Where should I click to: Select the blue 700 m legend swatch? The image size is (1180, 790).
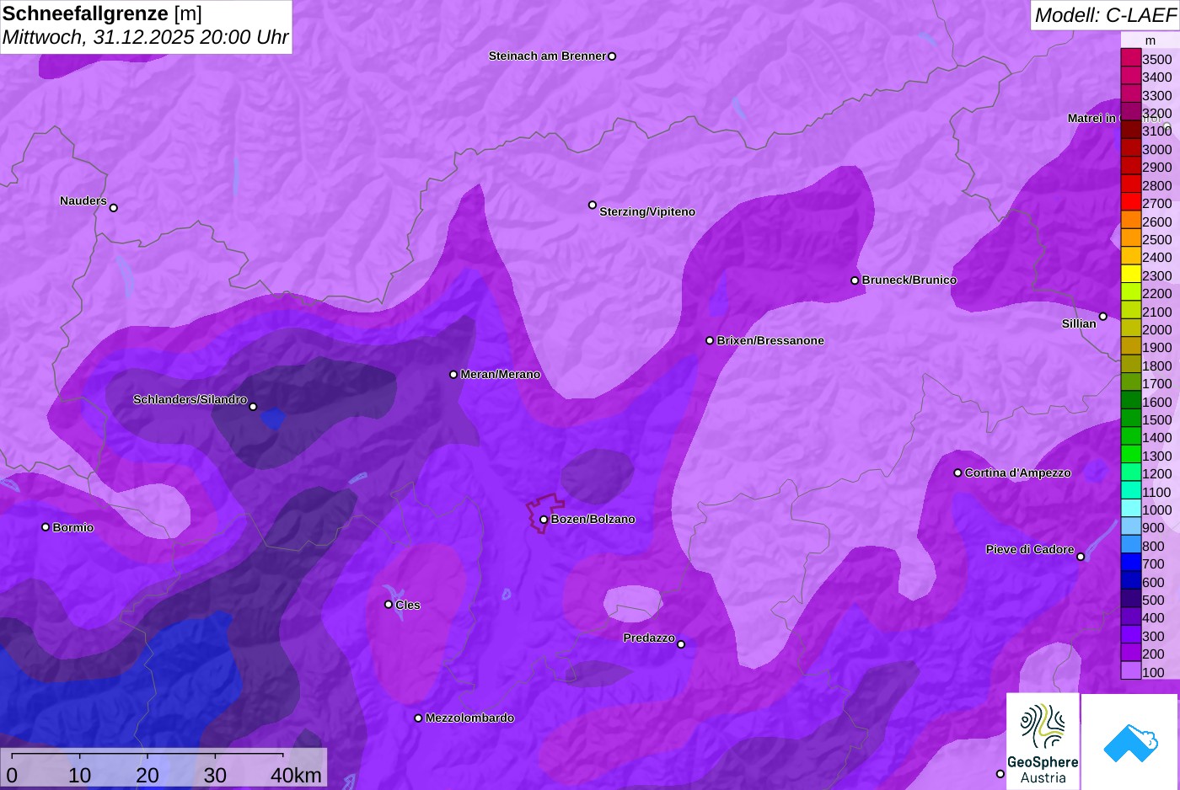click(x=1130, y=563)
